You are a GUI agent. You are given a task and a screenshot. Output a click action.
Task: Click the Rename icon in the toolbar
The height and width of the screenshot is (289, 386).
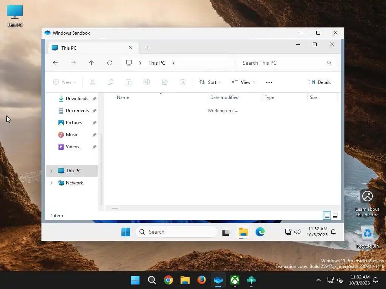coord(147,82)
